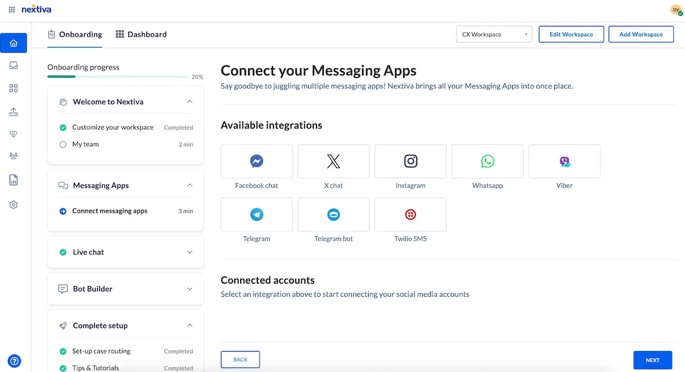Click the 3 min duration label
The width and height of the screenshot is (685, 372).
[186, 211]
